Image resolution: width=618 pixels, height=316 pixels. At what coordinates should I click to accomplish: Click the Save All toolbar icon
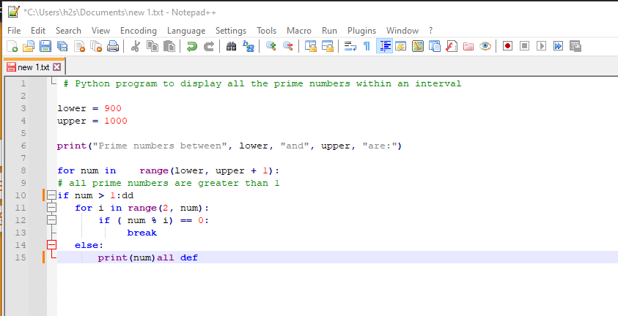(x=62, y=46)
